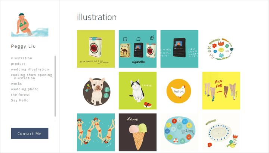Open the floral wreath illustration thumbnail
Viewport: 269px width, 153px height.
[221, 49]
